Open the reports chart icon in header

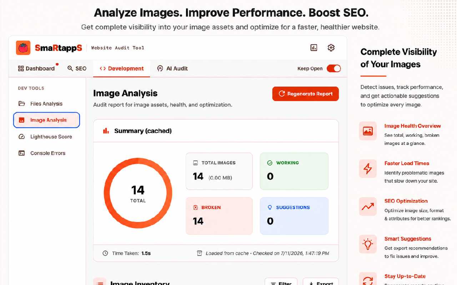[314, 48]
